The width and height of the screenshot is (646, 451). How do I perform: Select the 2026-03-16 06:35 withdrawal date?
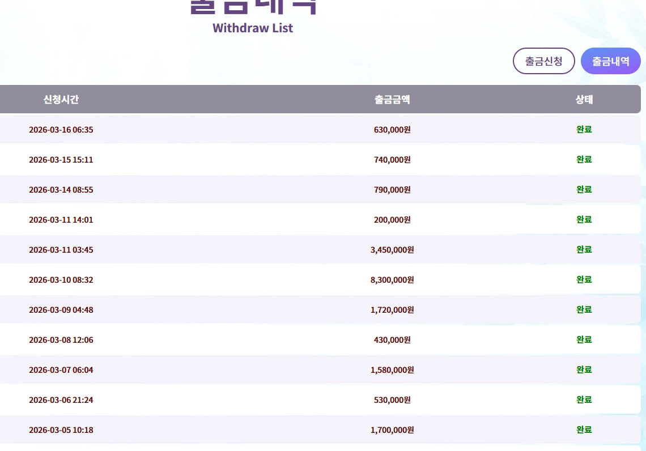pyautogui.click(x=61, y=130)
